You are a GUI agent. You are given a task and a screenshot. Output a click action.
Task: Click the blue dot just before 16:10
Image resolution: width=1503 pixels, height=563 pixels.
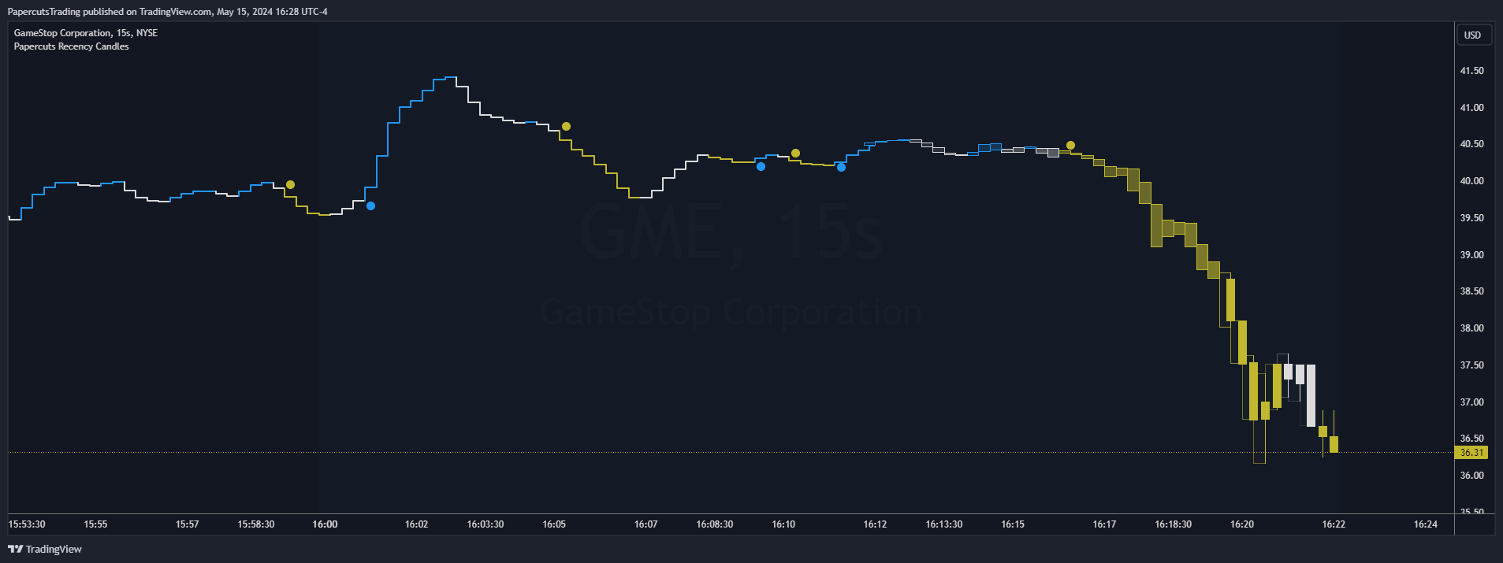(761, 166)
